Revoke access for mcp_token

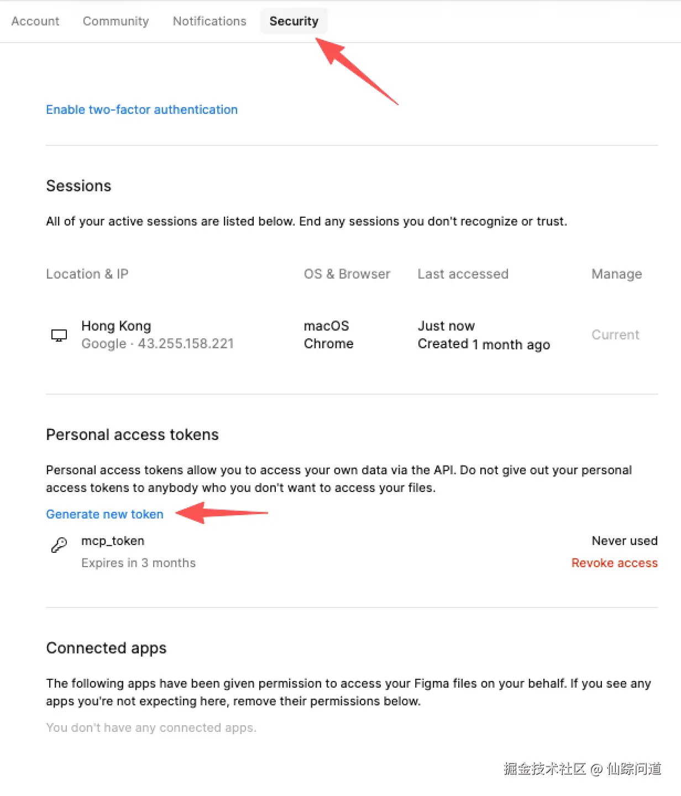pos(614,563)
